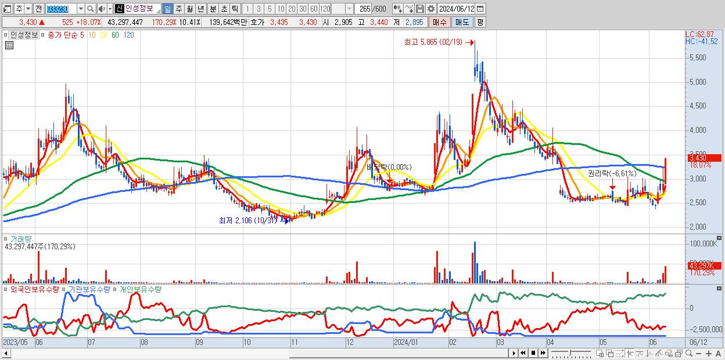Click the speaker sound icon
The width and height of the screenshot is (725, 360).
102,9
